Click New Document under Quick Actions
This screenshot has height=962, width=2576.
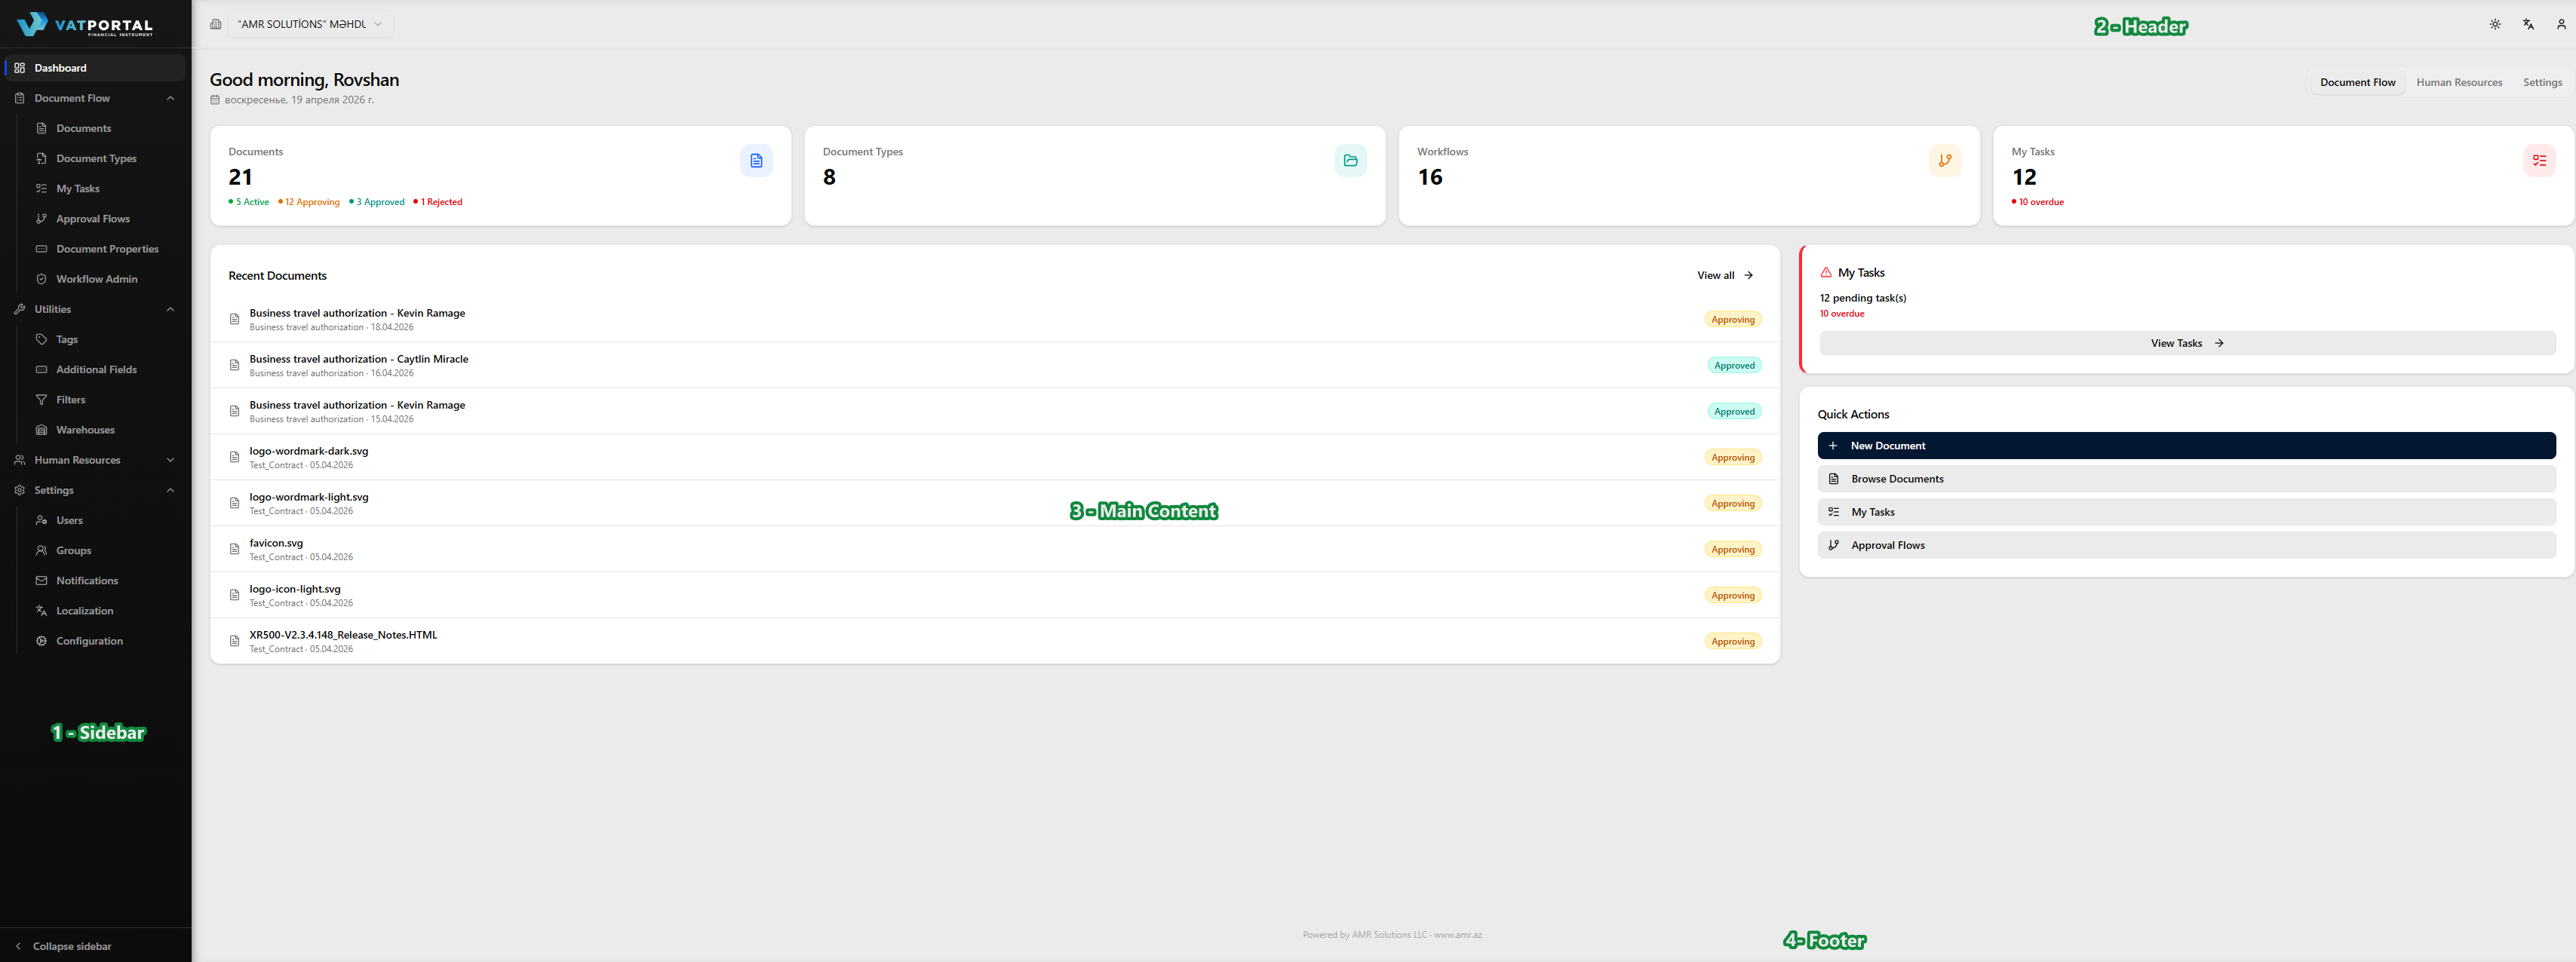[x=2187, y=446]
